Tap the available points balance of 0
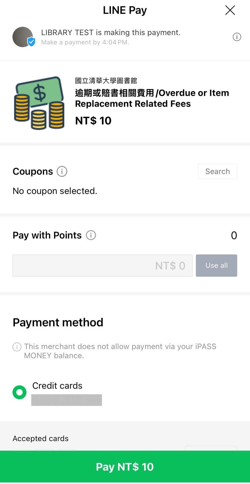This screenshot has height=484, width=250. point(234,235)
